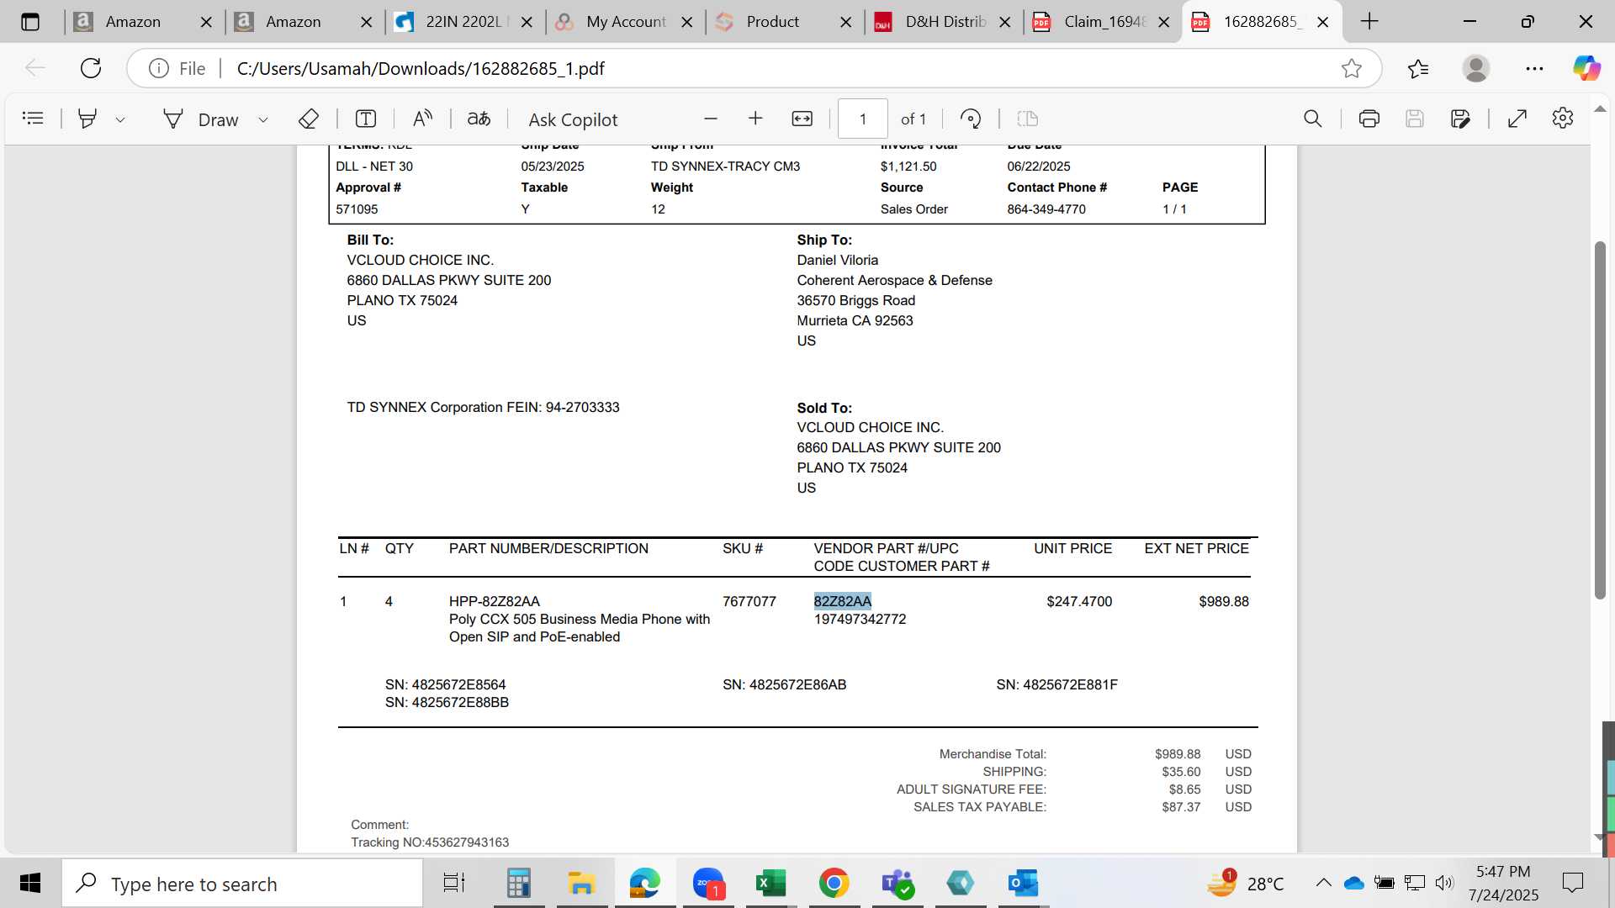Image resolution: width=1615 pixels, height=908 pixels.
Task: View site information for the file
Action: [x=177, y=68]
